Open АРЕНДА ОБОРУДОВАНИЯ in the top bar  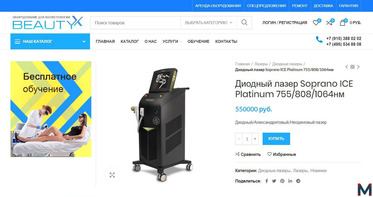(218, 6)
